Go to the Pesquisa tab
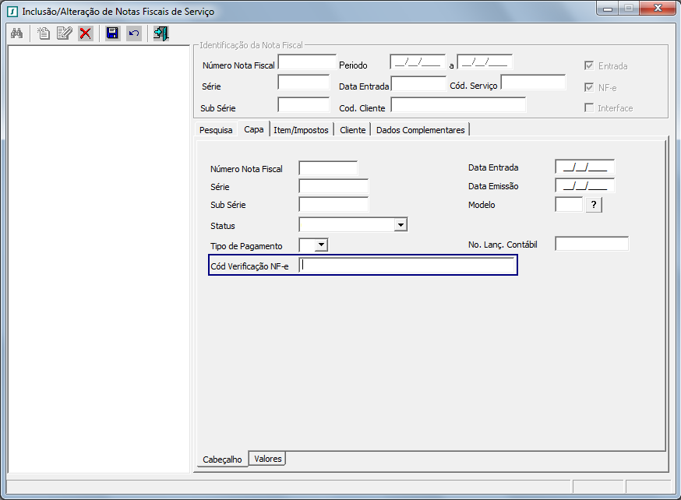681x500 pixels. [216, 130]
